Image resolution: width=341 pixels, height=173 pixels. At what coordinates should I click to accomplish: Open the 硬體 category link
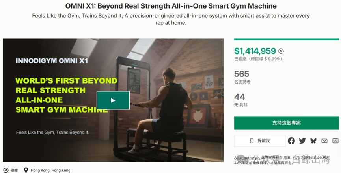(14, 170)
